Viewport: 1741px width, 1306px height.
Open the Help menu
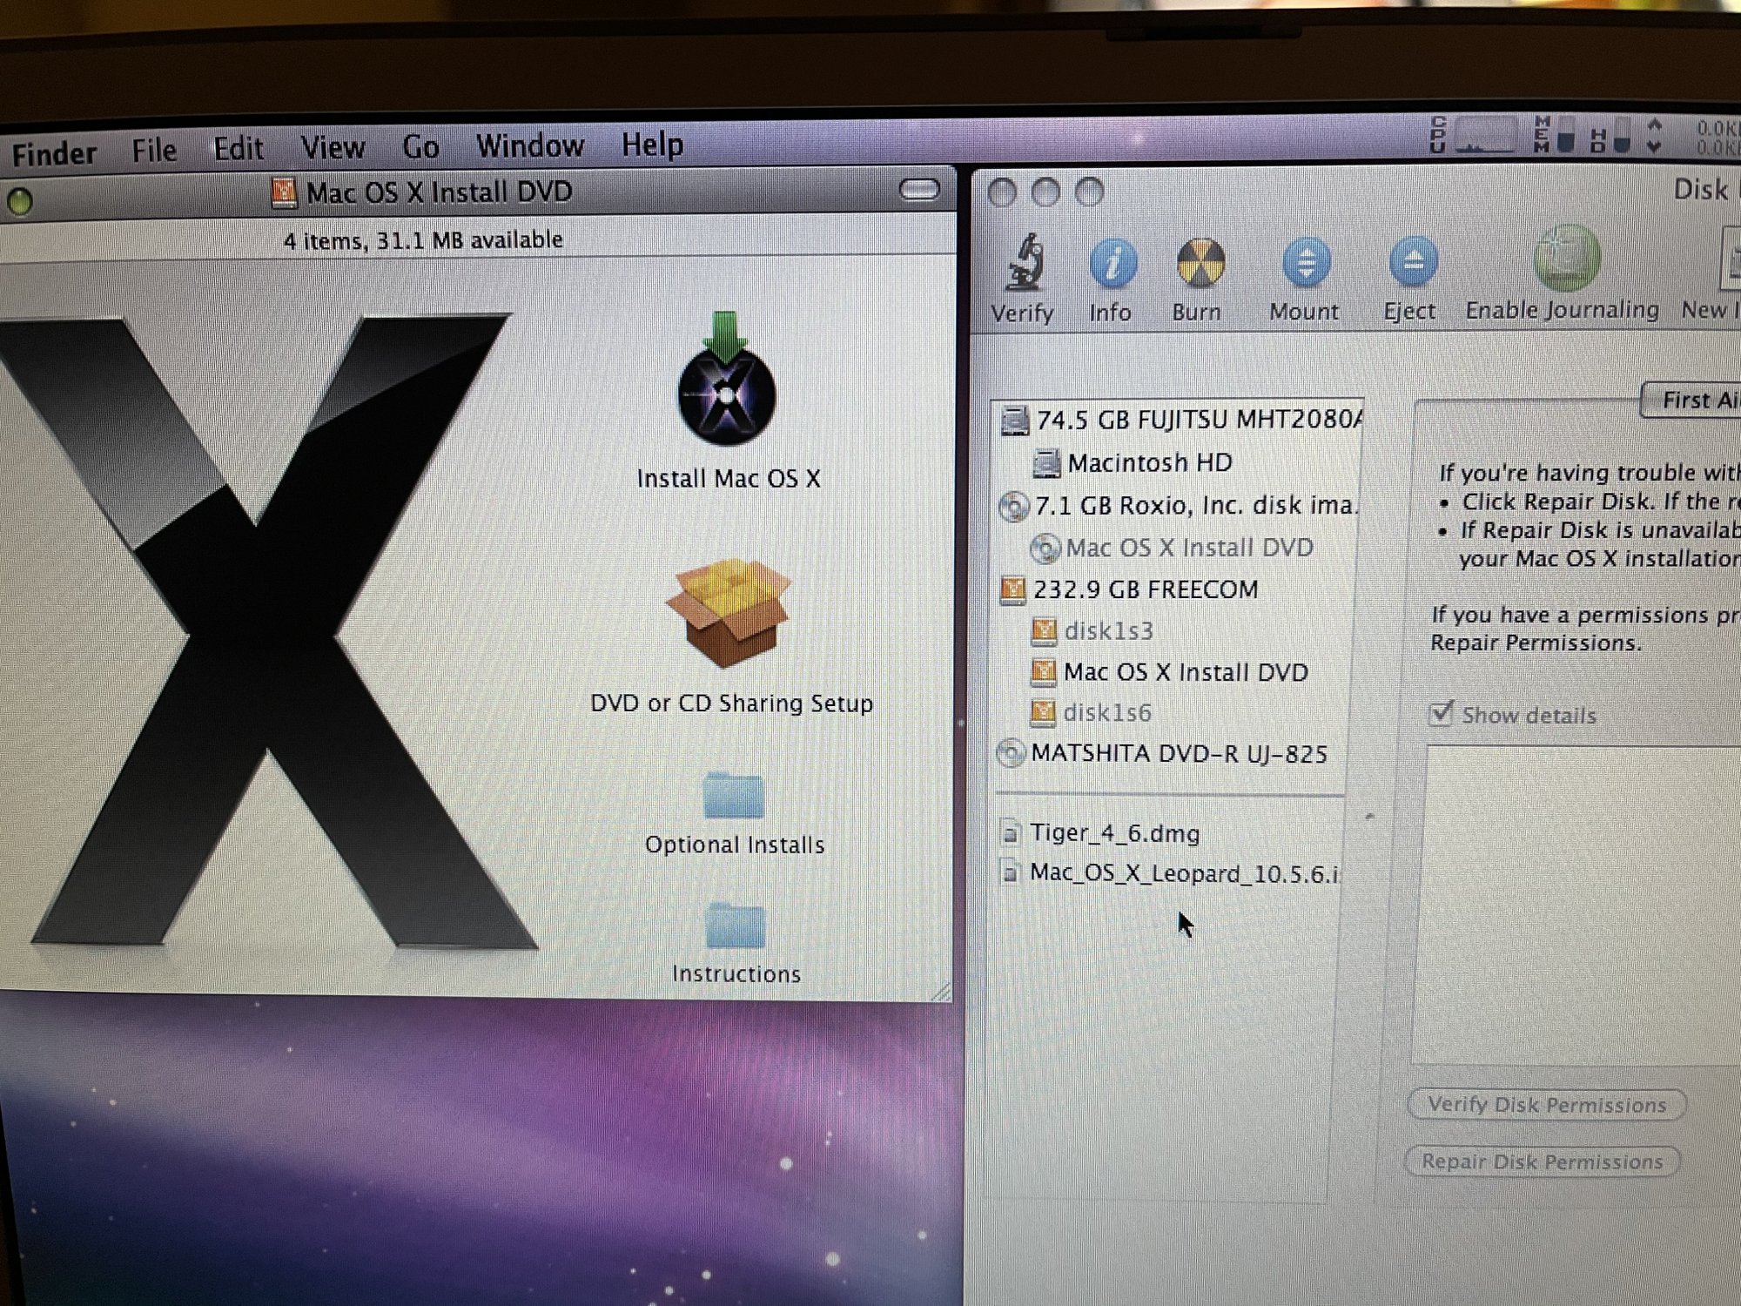coord(652,144)
